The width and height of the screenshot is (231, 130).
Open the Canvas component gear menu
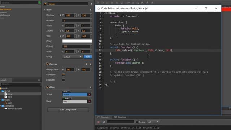click(x=90, y=64)
